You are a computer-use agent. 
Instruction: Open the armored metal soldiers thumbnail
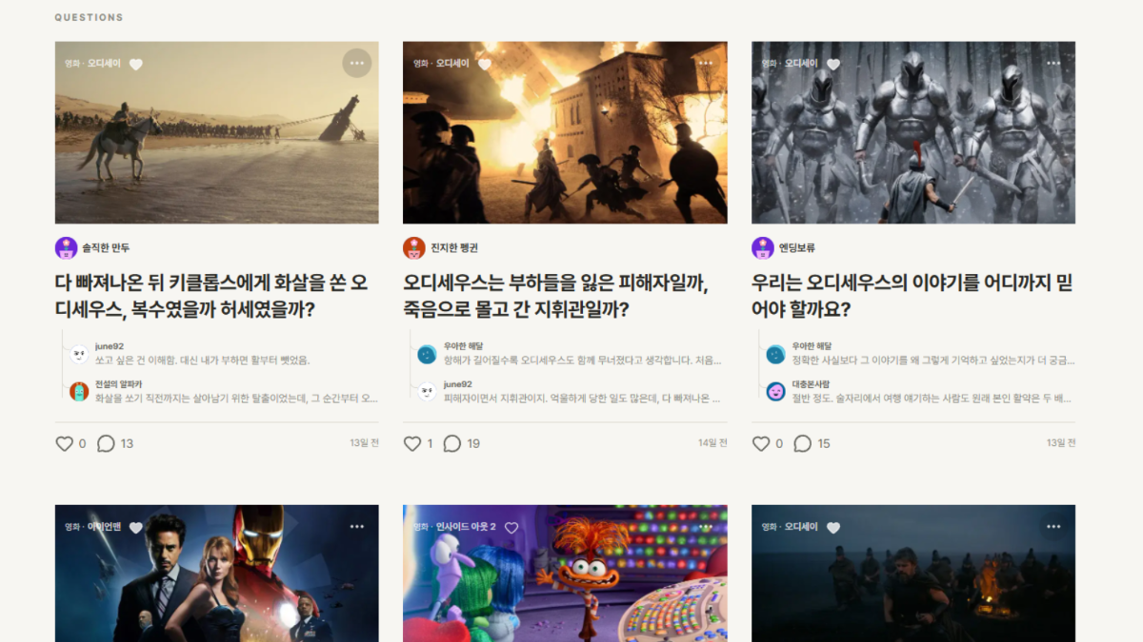click(x=913, y=132)
